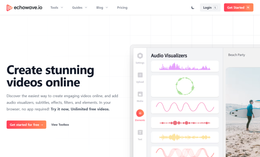Choose the Text tool icon
260x157 pixels.
click(140, 132)
